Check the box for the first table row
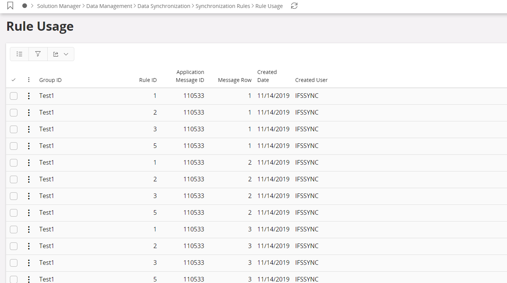The image size is (507, 283). coord(14,96)
